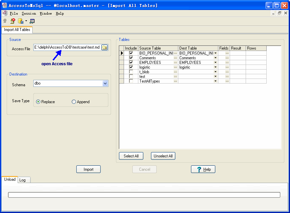Open source table ellipsis for EMPLOYEES row
The image size is (290, 213).
175,63
